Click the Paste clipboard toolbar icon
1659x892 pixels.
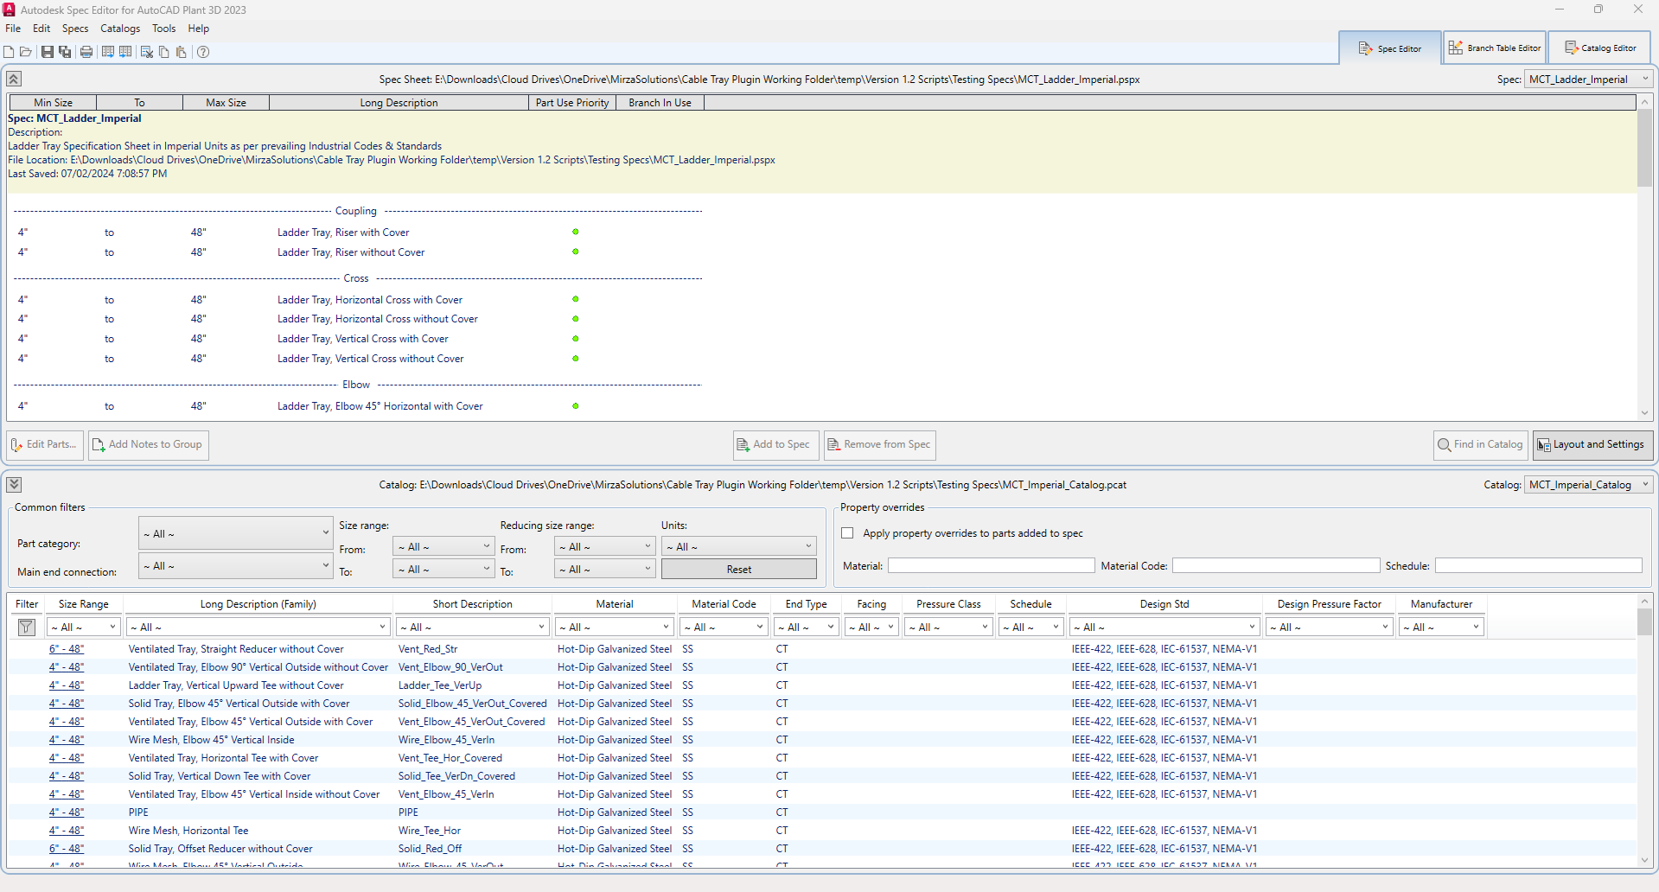point(182,52)
